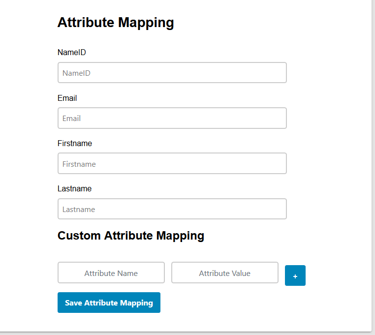Click the Custom Attribute Mapping heading
375x335 pixels.
pyautogui.click(x=131, y=236)
